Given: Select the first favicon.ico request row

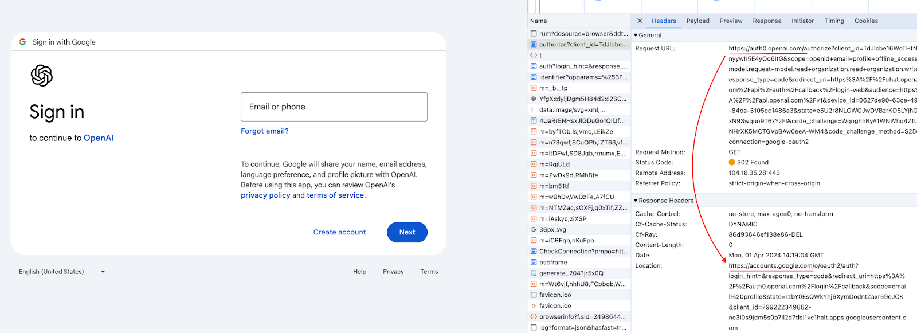Looking at the screenshot, I should (x=579, y=295).
